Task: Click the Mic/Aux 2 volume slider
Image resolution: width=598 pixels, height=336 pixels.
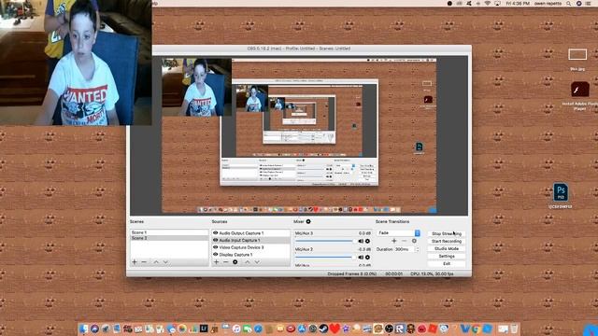Action: click(325, 258)
